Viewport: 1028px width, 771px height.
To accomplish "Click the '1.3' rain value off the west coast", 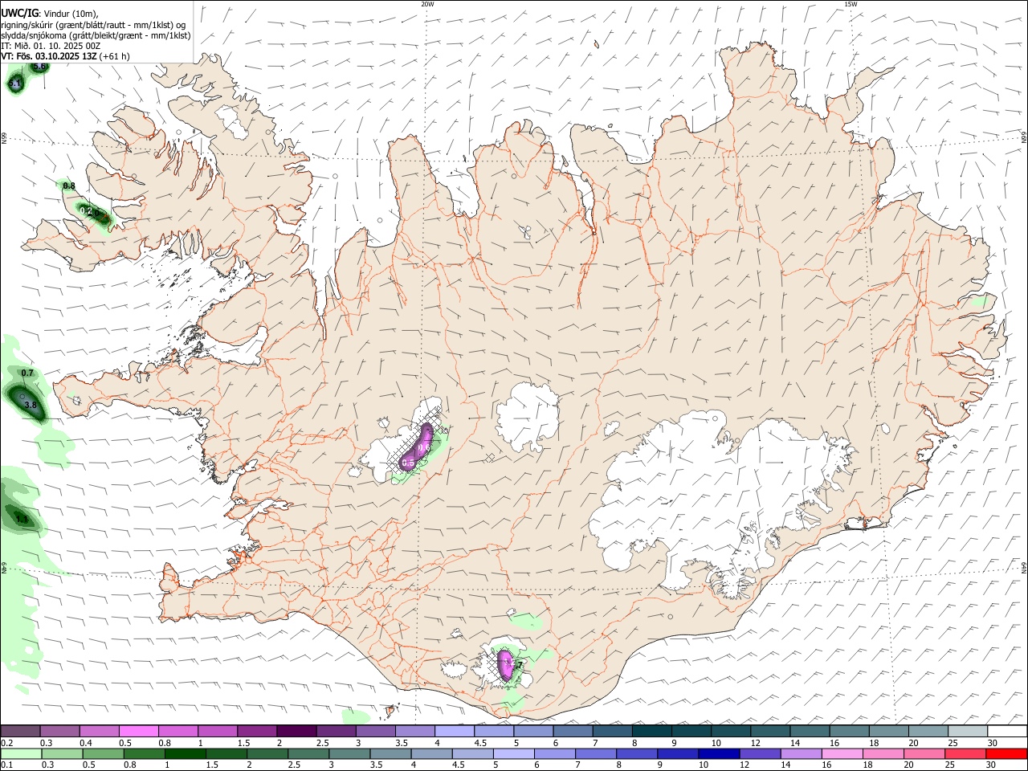I will pyautogui.click(x=22, y=520).
